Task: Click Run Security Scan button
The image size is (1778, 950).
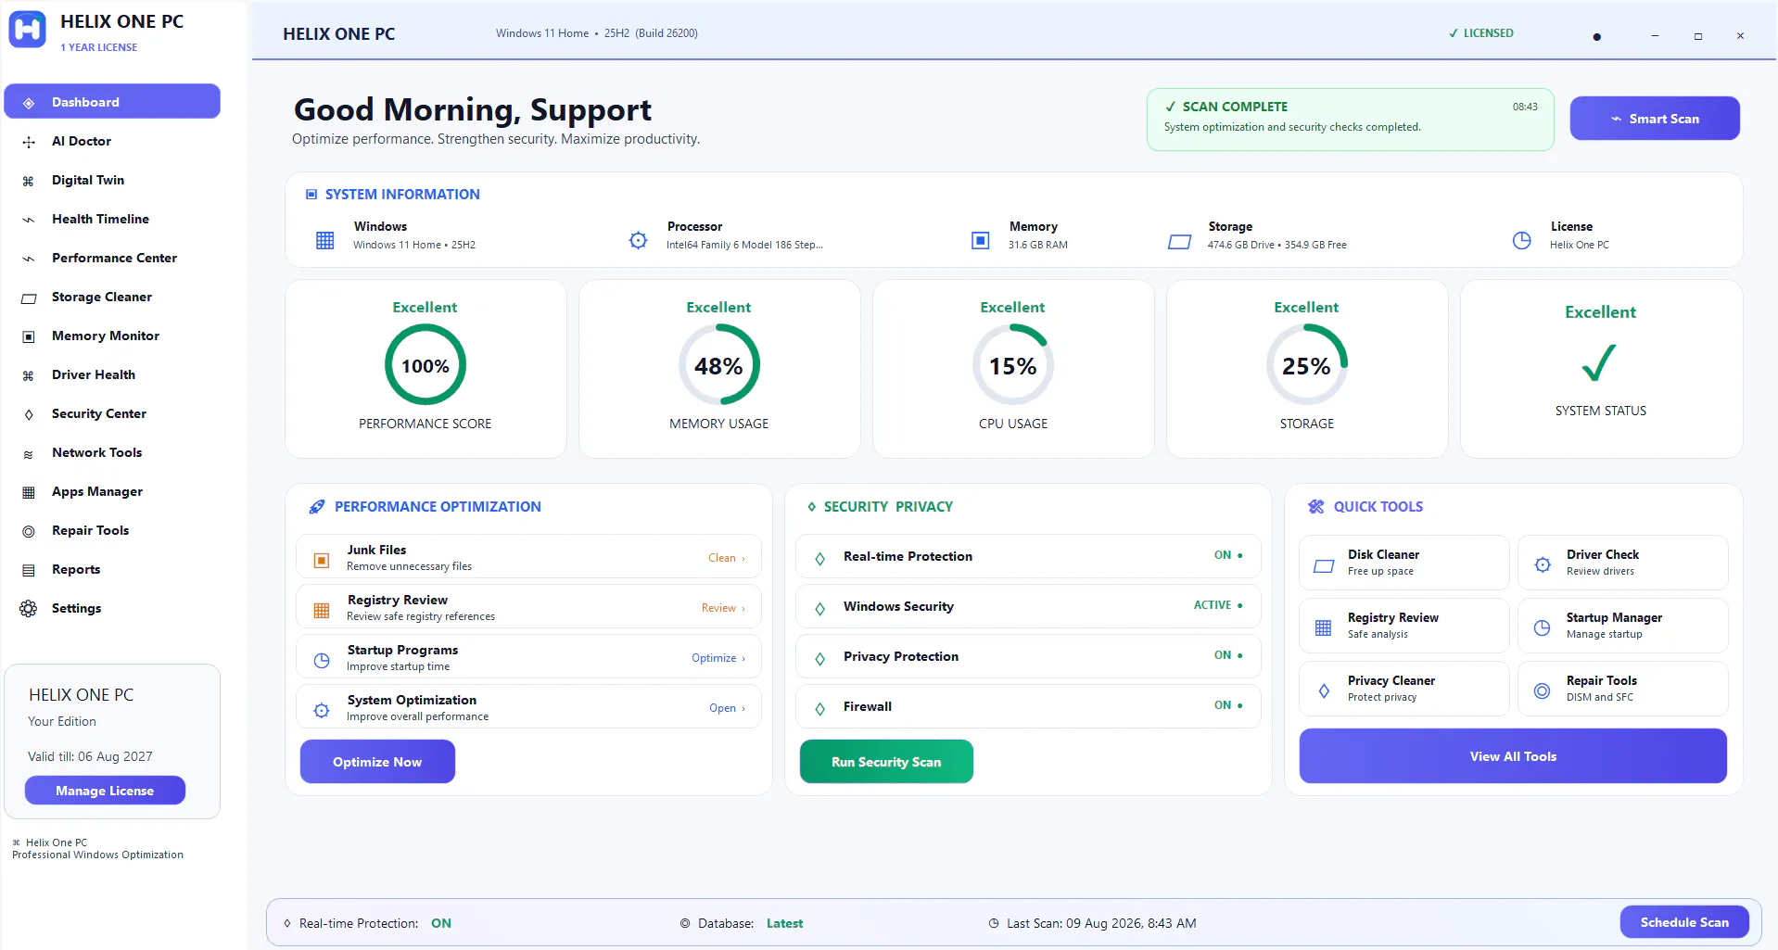Action: click(886, 762)
